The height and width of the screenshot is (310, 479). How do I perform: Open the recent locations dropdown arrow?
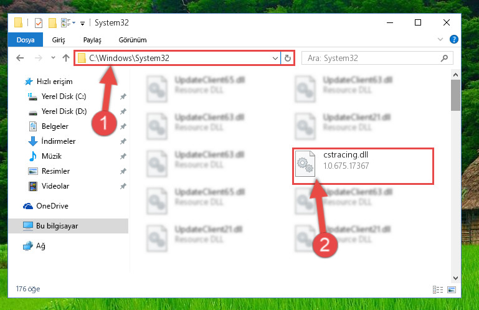click(53, 58)
